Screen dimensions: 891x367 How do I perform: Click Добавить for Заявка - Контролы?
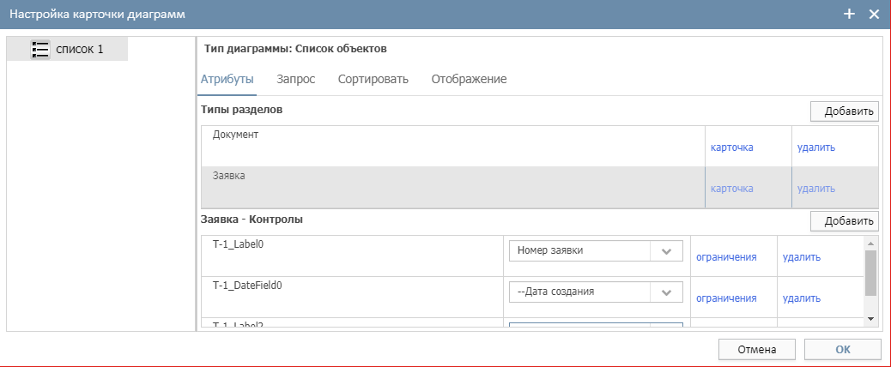[x=844, y=221]
